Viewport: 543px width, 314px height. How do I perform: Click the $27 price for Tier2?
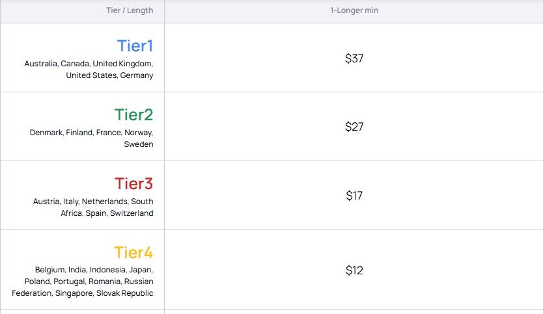354,127
